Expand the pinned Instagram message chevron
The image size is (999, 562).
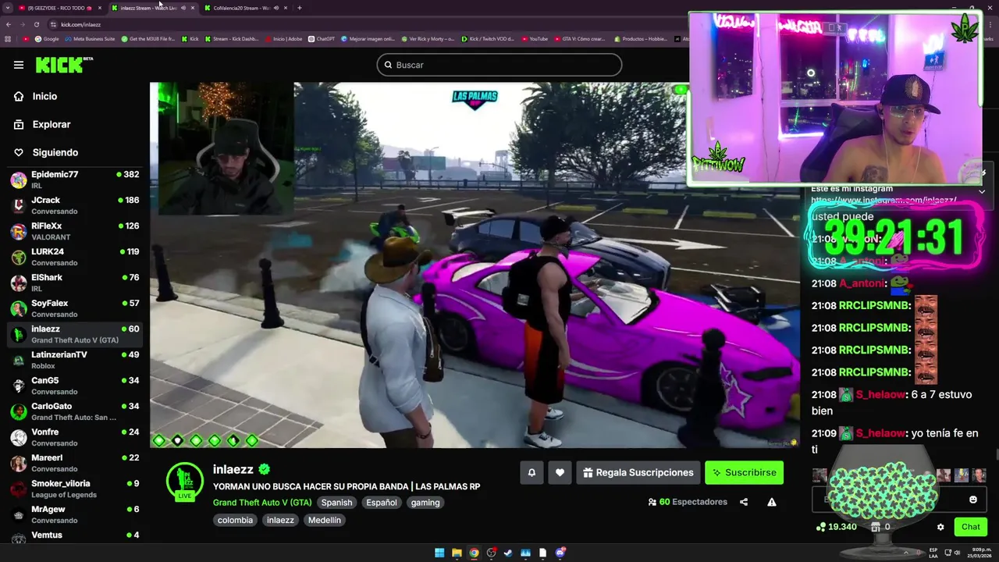(982, 191)
